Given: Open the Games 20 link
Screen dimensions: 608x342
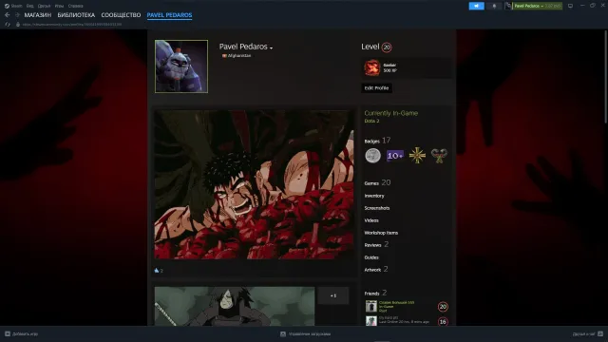Looking at the screenshot, I should tap(377, 182).
